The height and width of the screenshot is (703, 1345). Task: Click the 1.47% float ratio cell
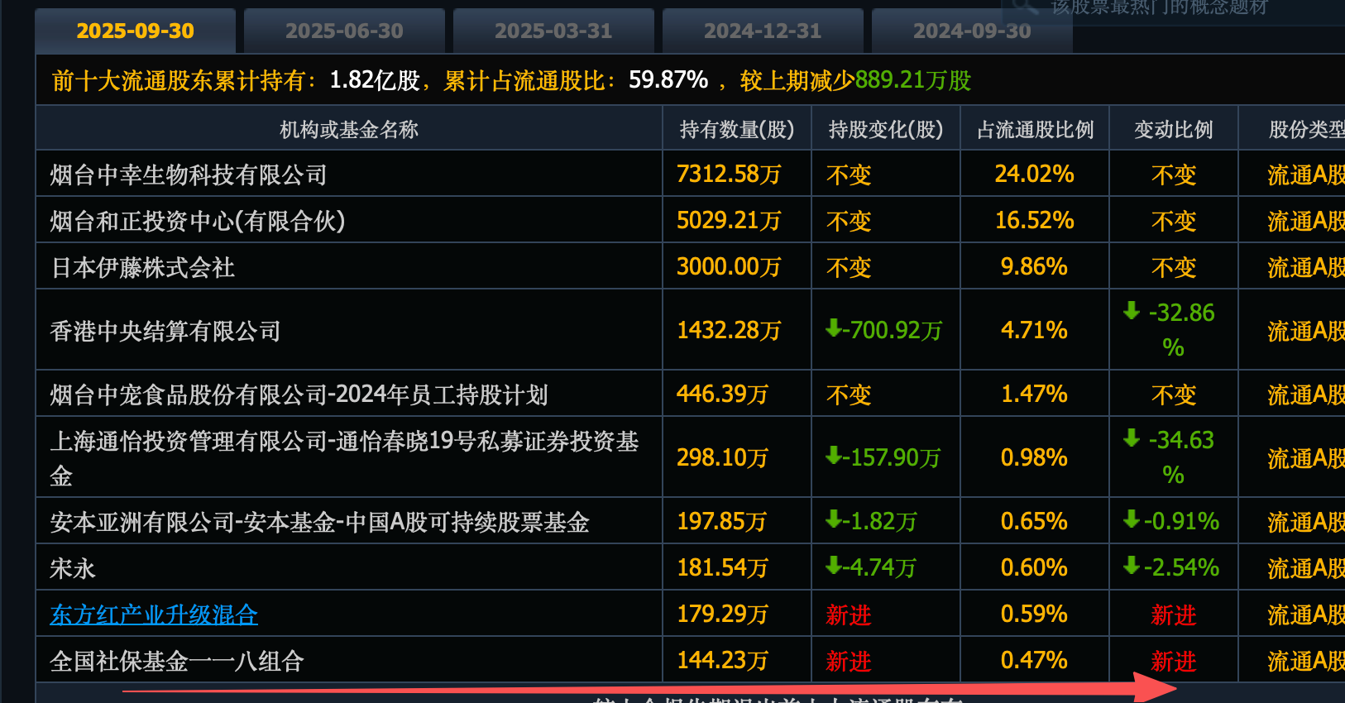click(x=1034, y=394)
